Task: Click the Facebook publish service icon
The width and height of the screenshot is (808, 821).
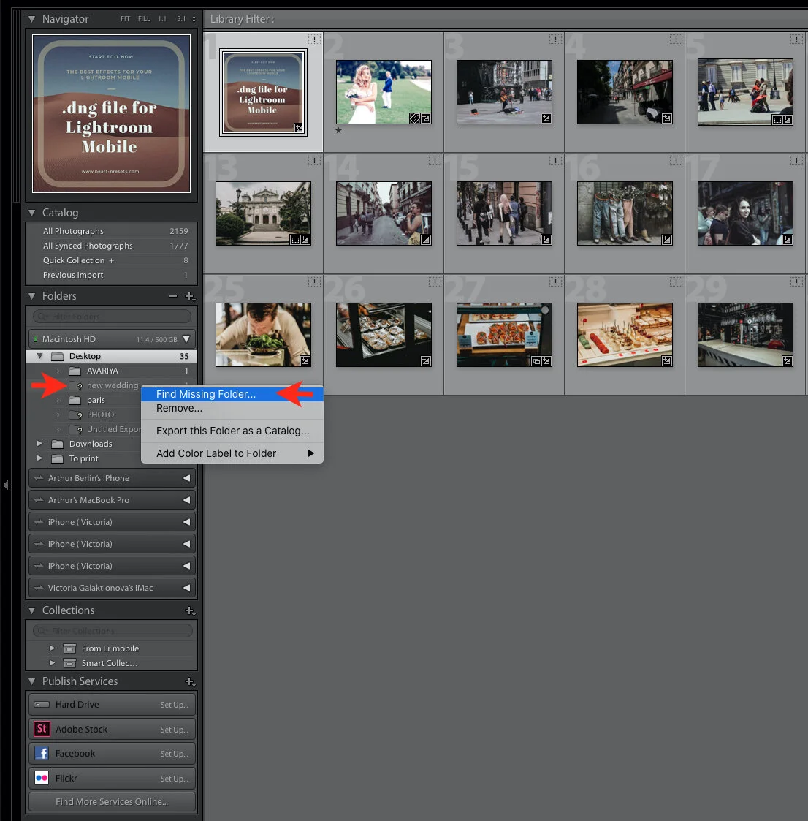Action: (x=42, y=753)
